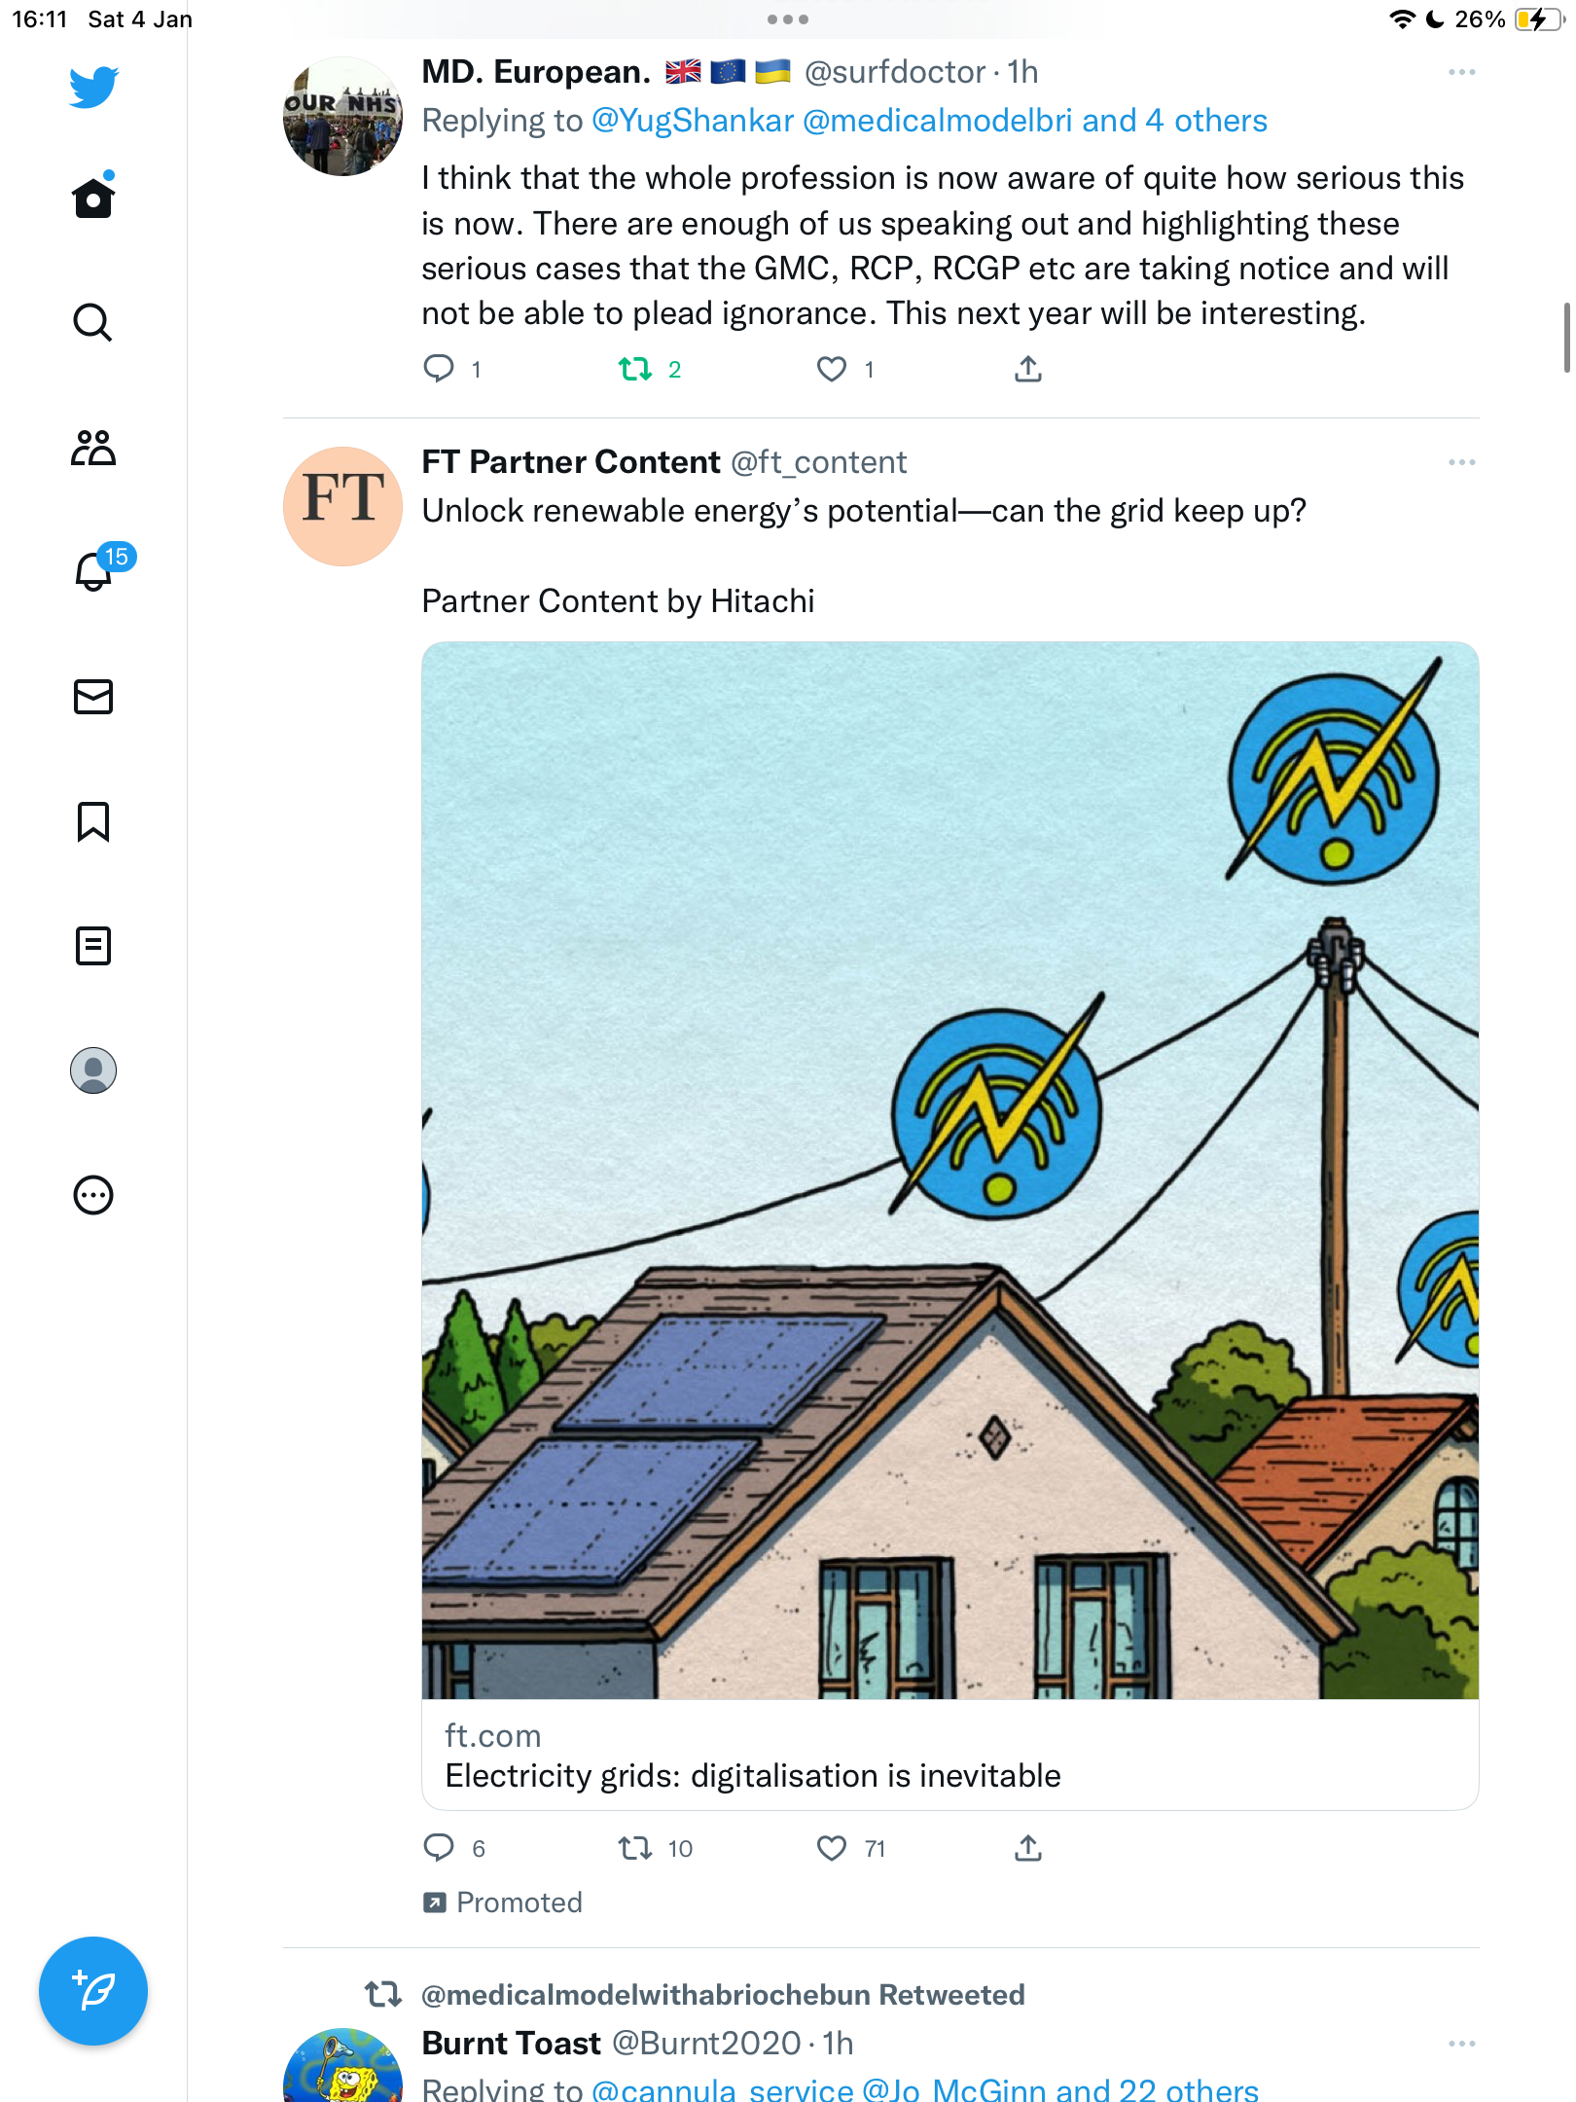The image size is (1576, 2102).
Task: Open Messages envelope icon
Action: point(93,697)
